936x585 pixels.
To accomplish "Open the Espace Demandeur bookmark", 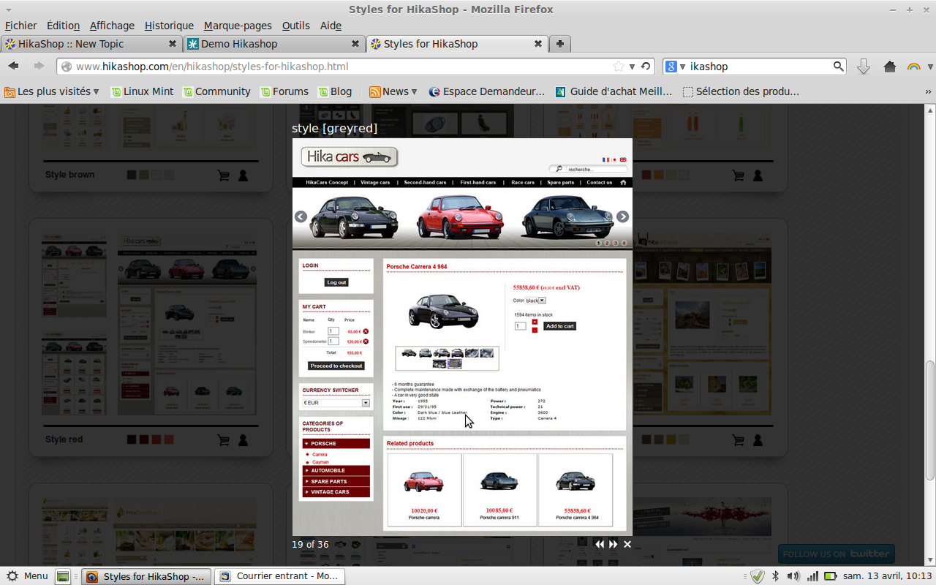I will tap(487, 91).
